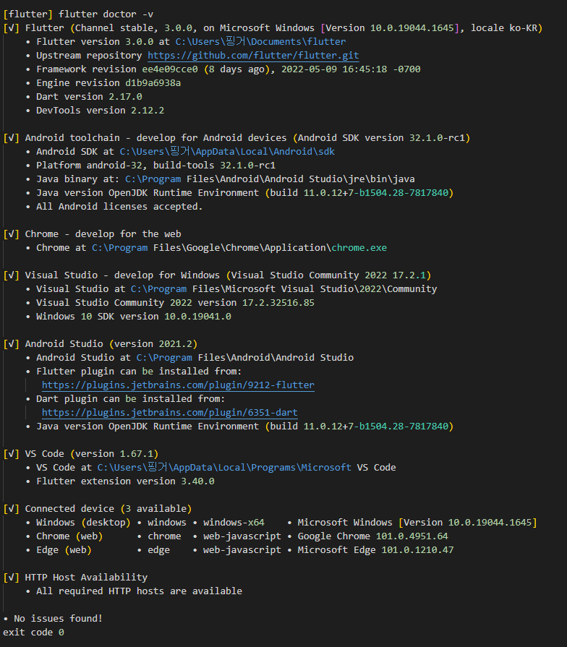Click the Android SDK path ending in \sdk
This screenshot has height=647, width=567.
tap(227, 151)
